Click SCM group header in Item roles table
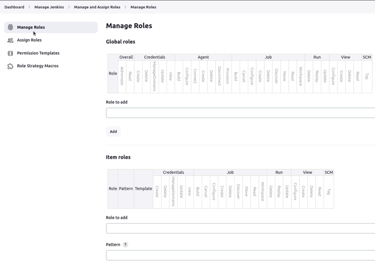The image size is (375, 262). click(x=329, y=172)
